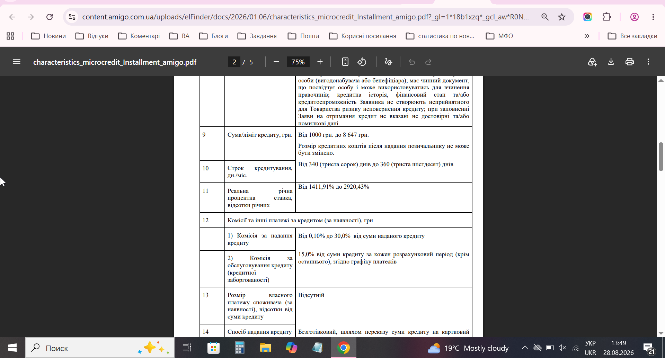Open PDF viewer more actions menu
Image resolution: width=665 pixels, height=358 pixels.
coord(648,62)
